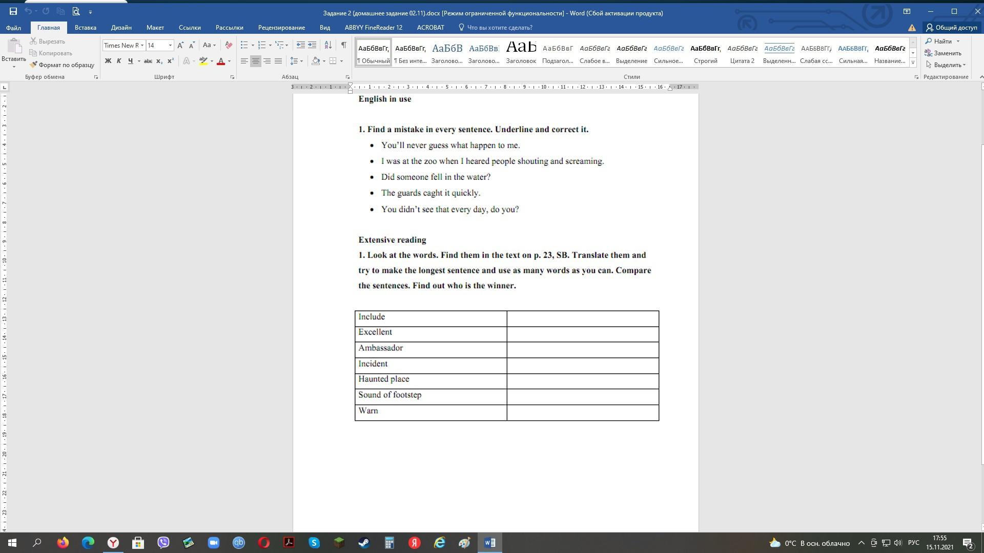This screenshot has height=553, width=984.
Task: Toggle superscript formatting
Action: [171, 61]
